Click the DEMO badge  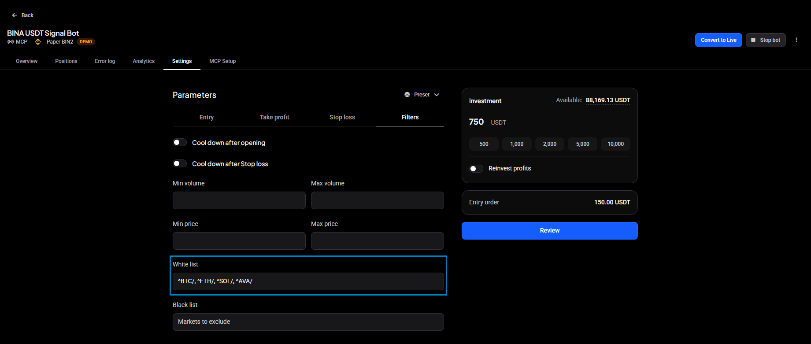click(86, 42)
